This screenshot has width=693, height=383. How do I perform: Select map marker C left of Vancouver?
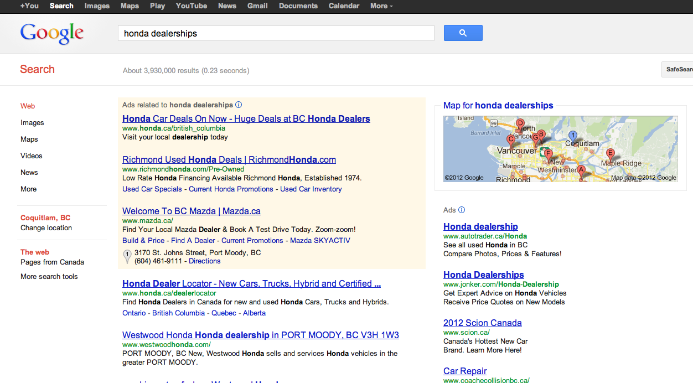point(511,140)
